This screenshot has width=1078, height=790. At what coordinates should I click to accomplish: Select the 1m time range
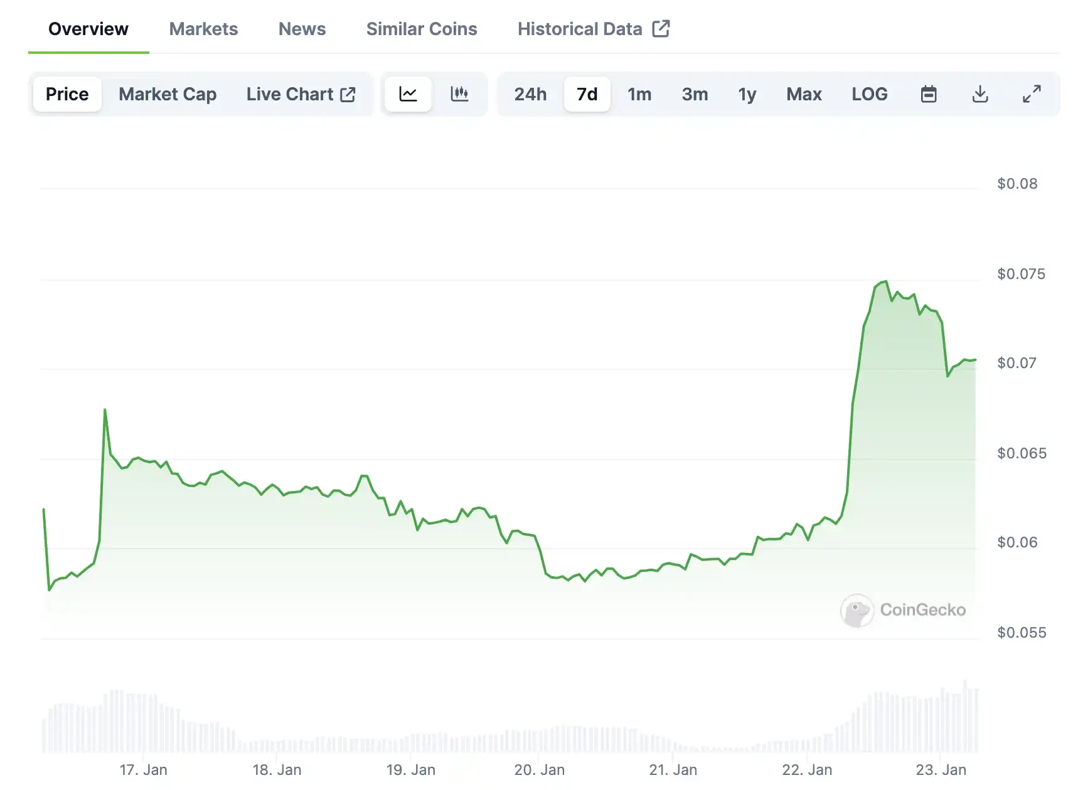[639, 94]
